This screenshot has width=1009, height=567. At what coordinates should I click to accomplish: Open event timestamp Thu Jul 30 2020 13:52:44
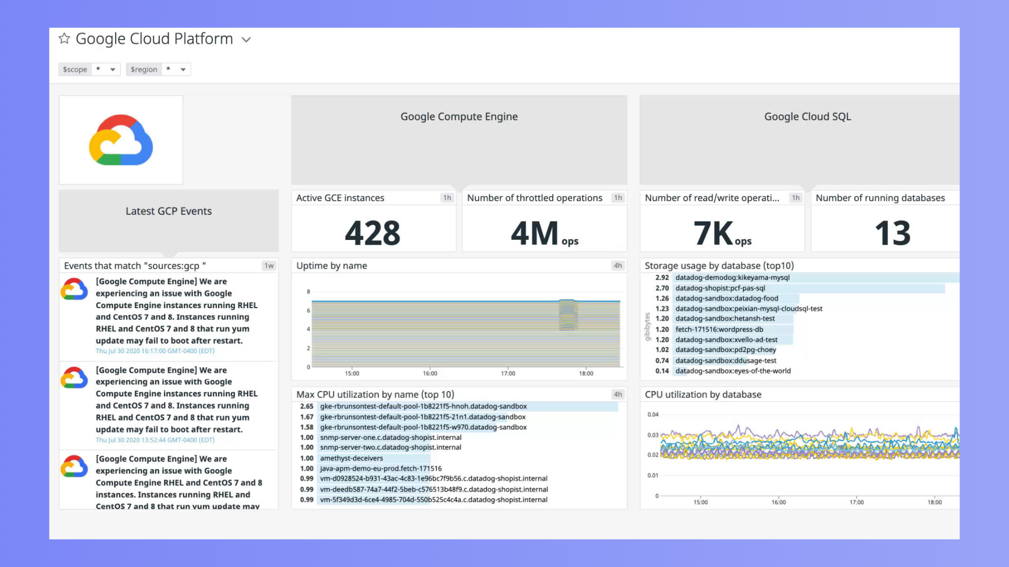(155, 440)
